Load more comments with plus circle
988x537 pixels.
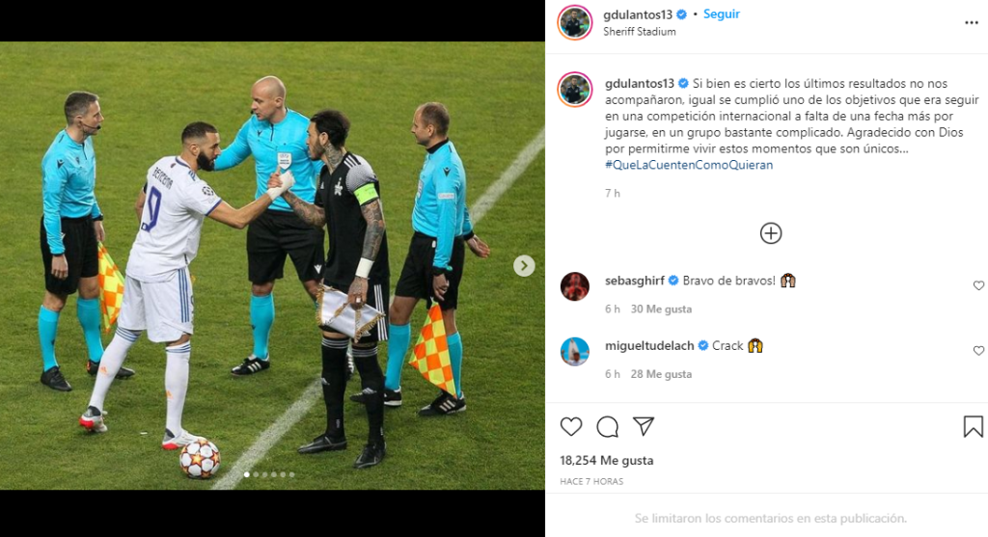tap(771, 233)
